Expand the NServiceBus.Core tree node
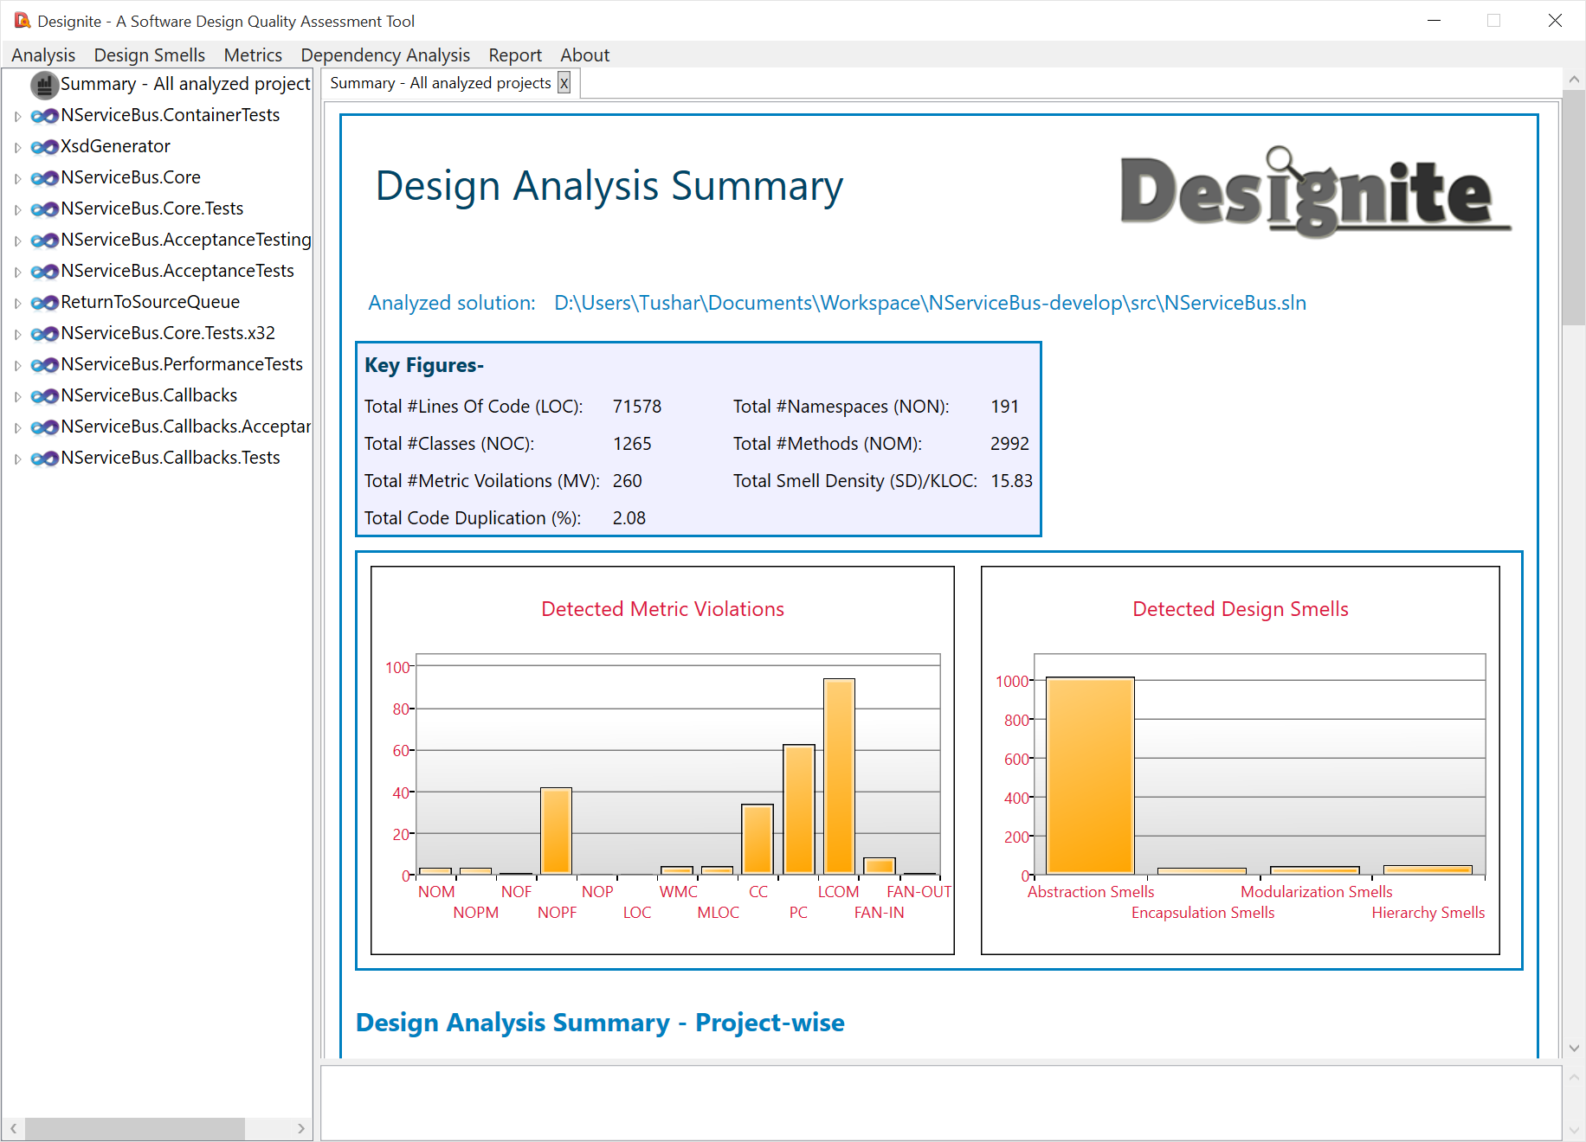This screenshot has height=1142, width=1586. [x=17, y=178]
